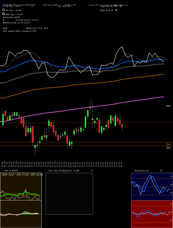Click the company title text at top right

[x=108, y=5]
